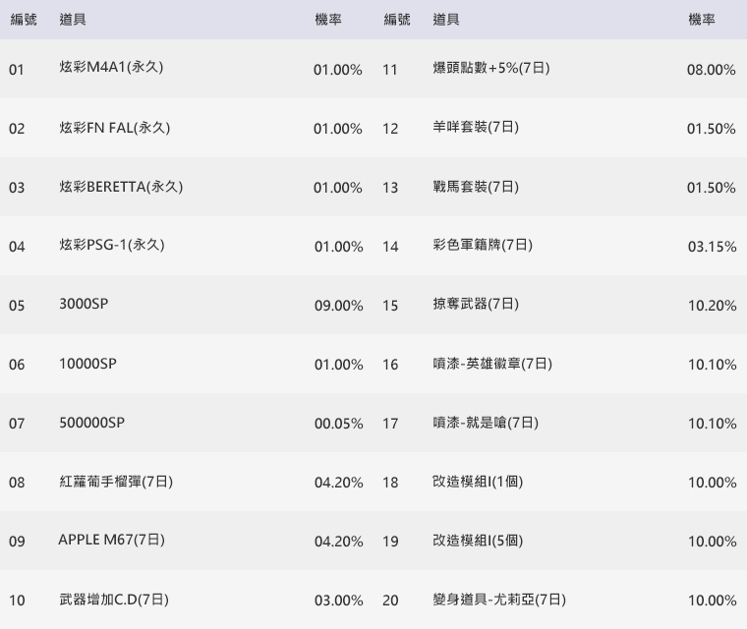Select the 炫彩FN FAL(永久) item cell
This screenshot has height=629, width=747.
coord(114,128)
